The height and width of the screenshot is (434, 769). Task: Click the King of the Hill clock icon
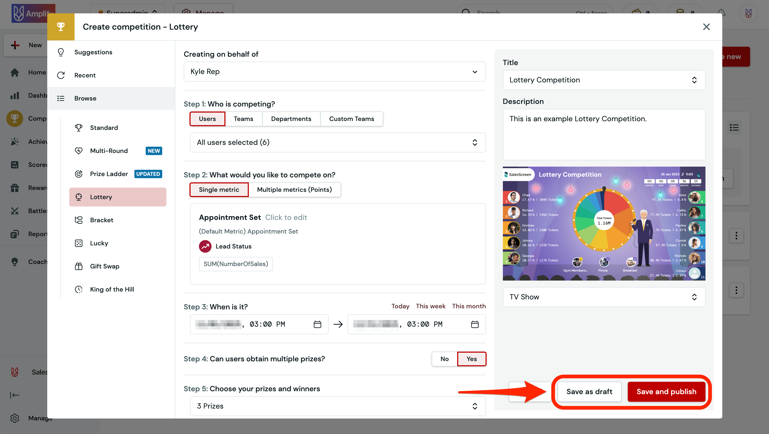(x=78, y=289)
